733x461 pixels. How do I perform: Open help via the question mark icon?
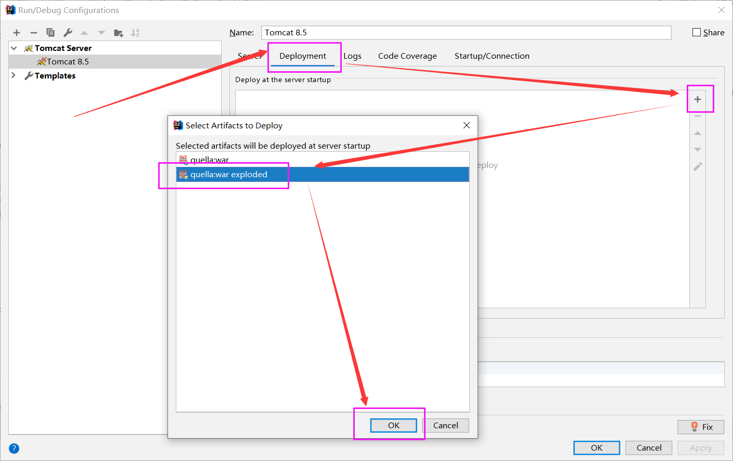click(14, 448)
